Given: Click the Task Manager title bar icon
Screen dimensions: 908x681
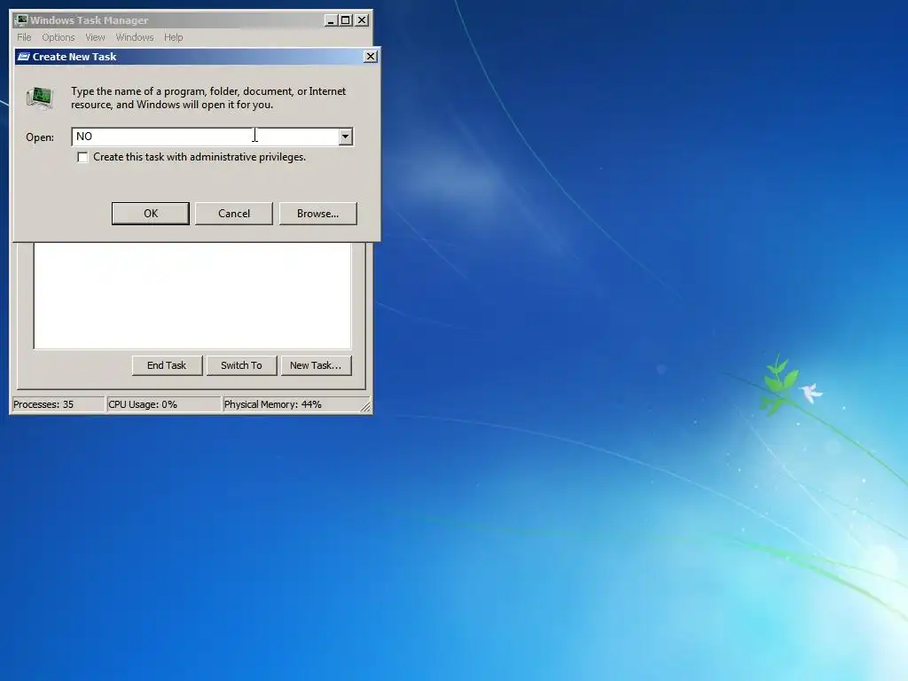Looking at the screenshot, I should tap(21, 20).
